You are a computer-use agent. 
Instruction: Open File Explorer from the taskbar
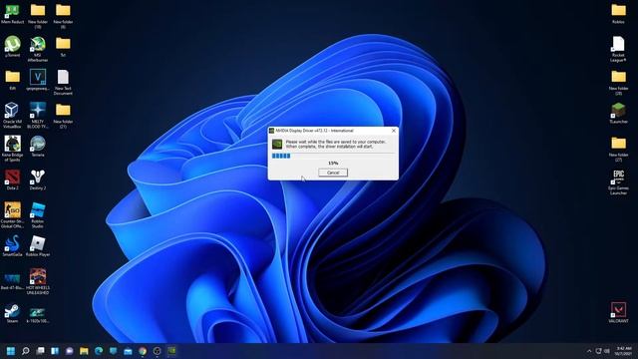84,351
